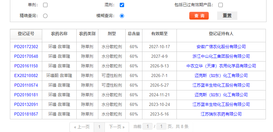Click 除草剂 in PD20181857 row

tap(87, 114)
